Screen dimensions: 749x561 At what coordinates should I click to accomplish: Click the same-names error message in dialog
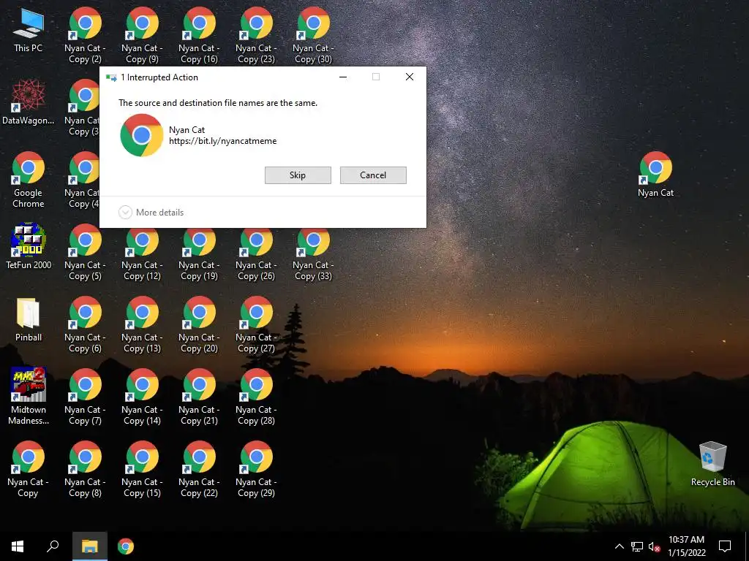click(218, 102)
